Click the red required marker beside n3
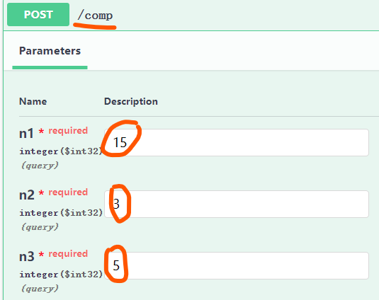The width and height of the screenshot is (379, 300). click(x=63, y=254)
